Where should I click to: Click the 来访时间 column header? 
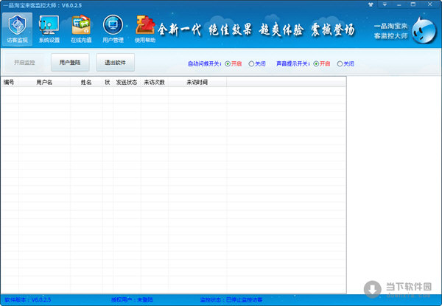(x=197, y=82)
